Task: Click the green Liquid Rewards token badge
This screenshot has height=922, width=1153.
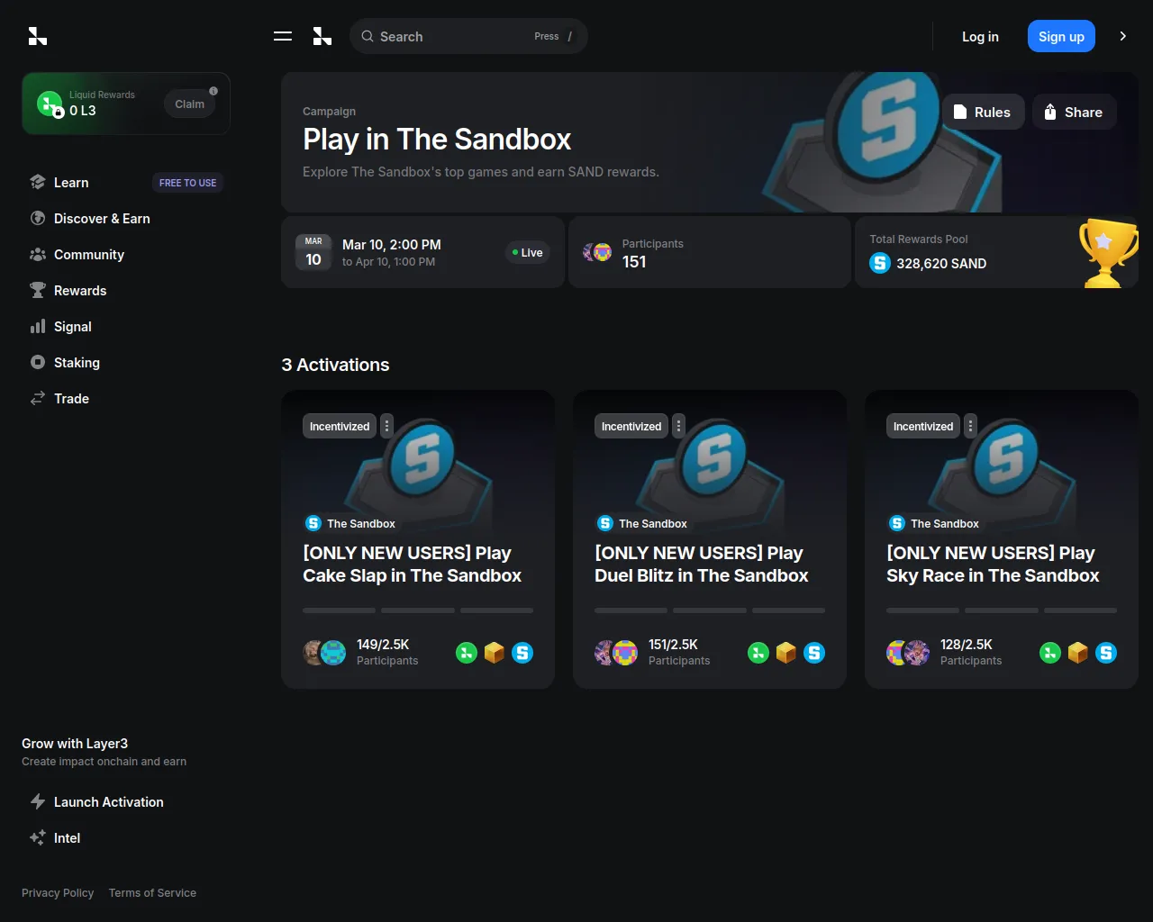Action: [50, 104]
